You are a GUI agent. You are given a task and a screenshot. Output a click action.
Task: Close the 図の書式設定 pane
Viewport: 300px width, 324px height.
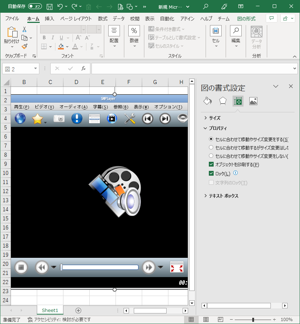[x=291, y=86]
